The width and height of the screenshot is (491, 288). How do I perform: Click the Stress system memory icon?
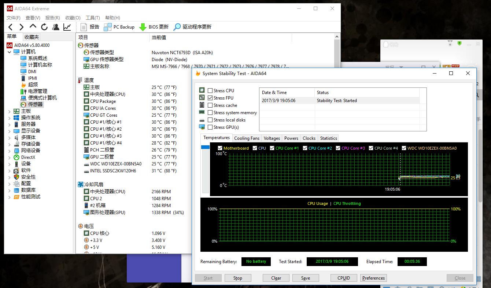click(202, 112)
